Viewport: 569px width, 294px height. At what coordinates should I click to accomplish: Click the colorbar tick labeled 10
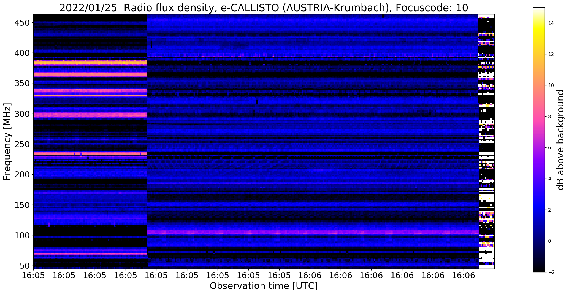(x=551, y=85)
